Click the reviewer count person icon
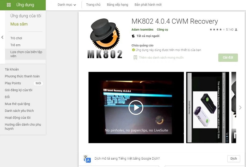Screen dimensions: 246x167 point(236,29)
